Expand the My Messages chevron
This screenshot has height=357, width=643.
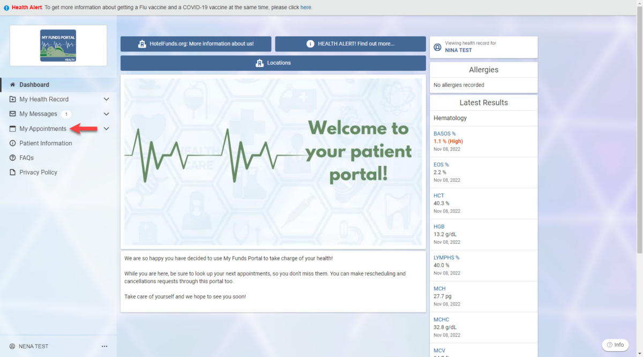[106, 114]
